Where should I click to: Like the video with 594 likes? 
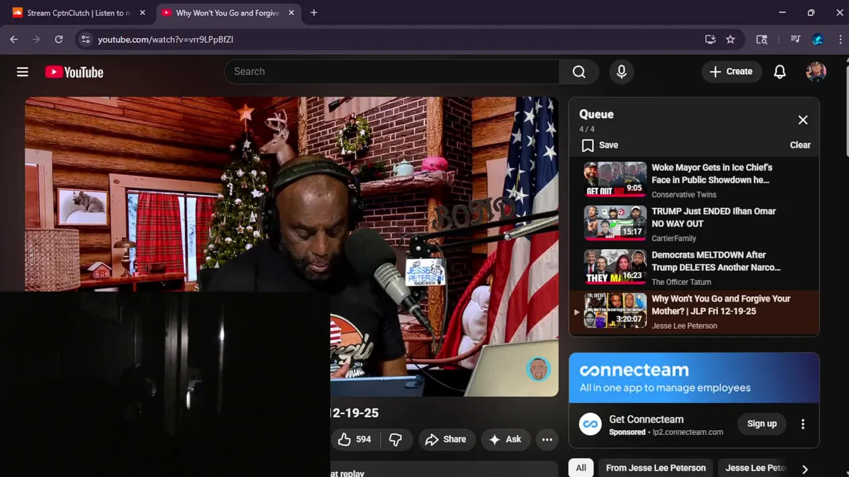coord(354,439)
